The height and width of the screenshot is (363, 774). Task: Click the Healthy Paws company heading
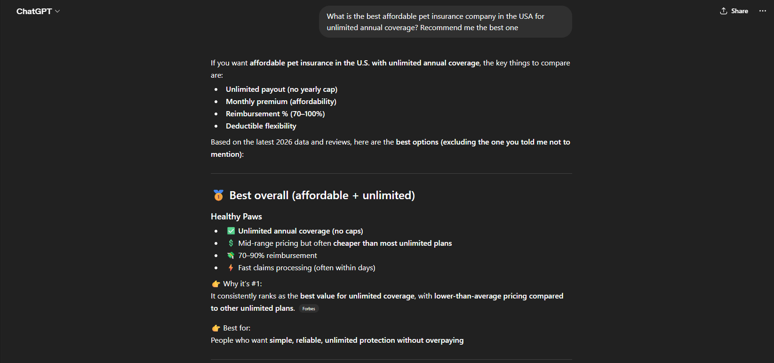pyautogui.click(x=236, y=216)
